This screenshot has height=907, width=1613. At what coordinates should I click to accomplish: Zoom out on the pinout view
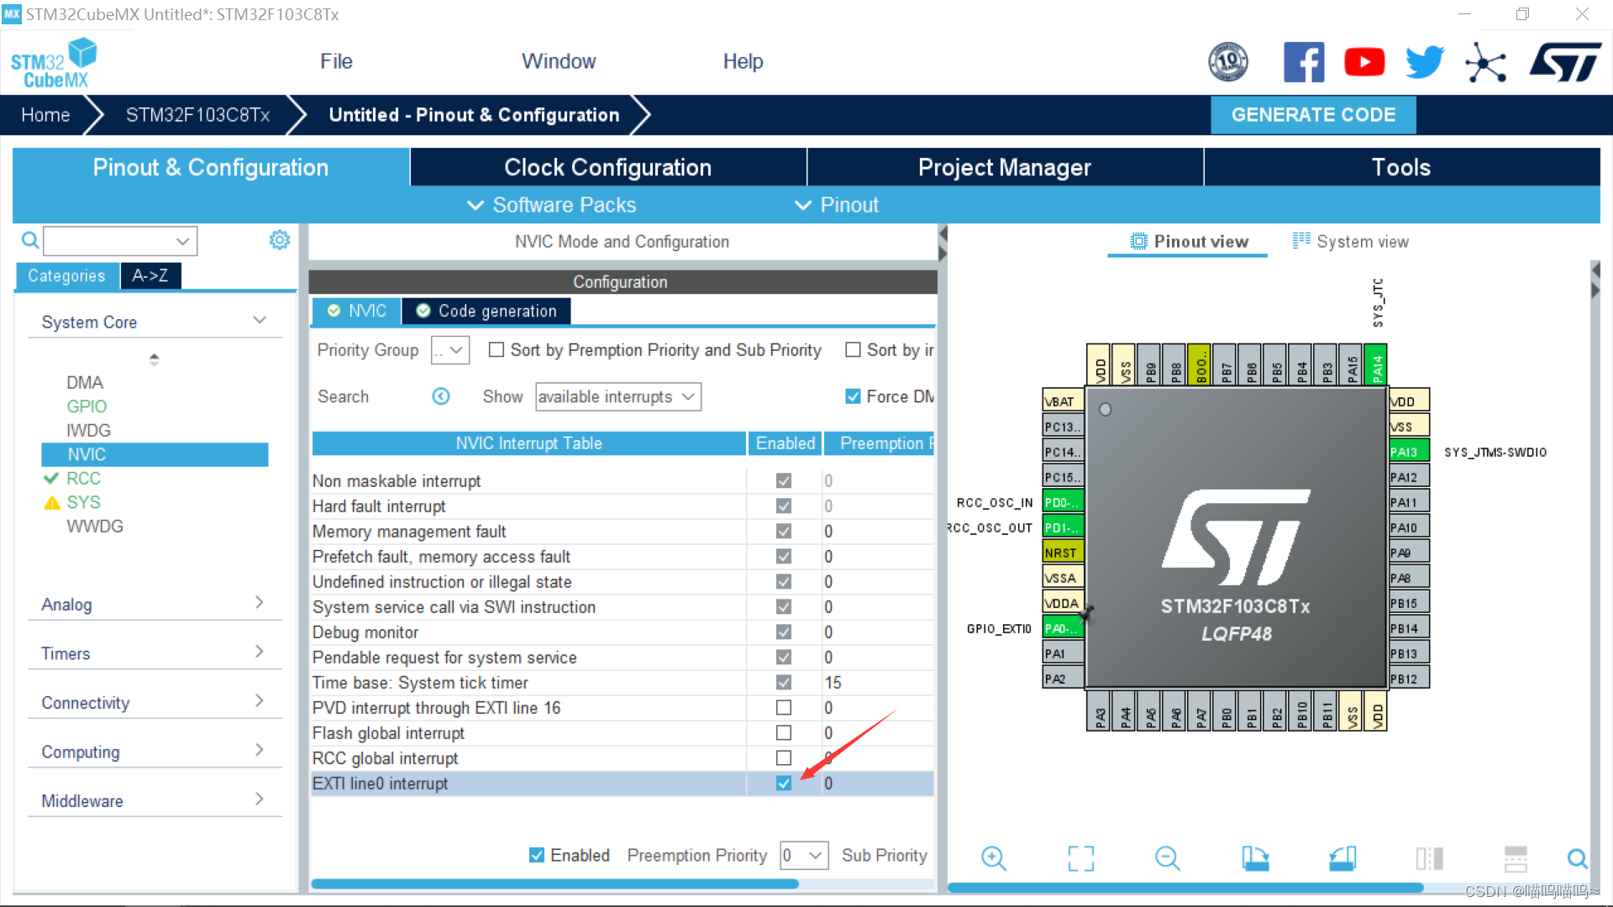pos(1168,857)
